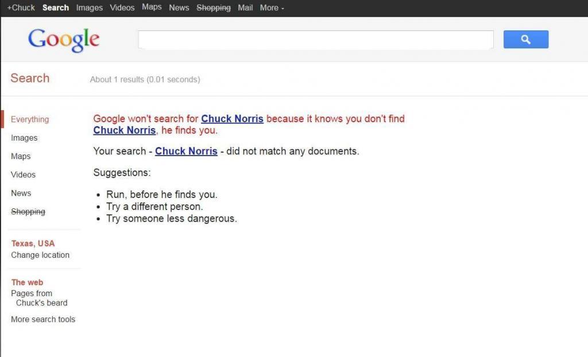Focus the Google search input box

pyautogui.click(x=316, y=40)
